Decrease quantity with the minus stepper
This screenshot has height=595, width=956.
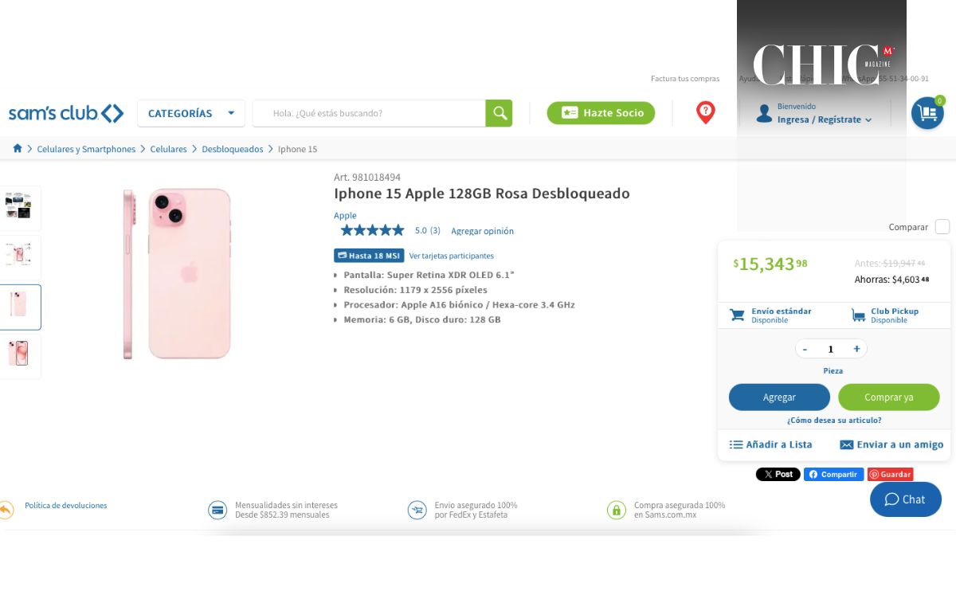(x=805, y=349)
